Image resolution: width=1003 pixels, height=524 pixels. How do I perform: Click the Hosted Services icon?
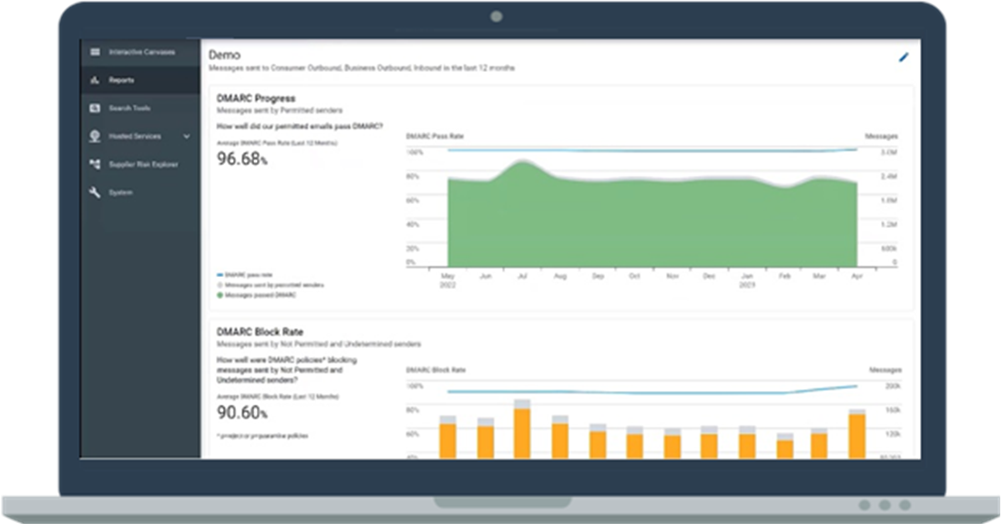coord(94,137)
